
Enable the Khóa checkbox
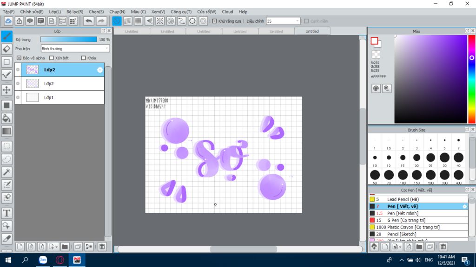coord(84,58)
